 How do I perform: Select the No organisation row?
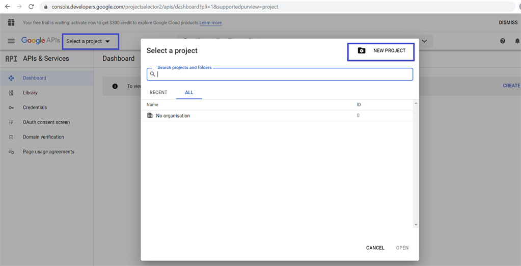277,115
